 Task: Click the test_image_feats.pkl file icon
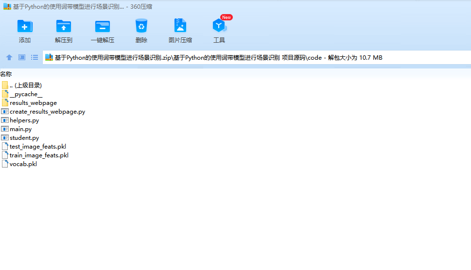tap(5, 146)
